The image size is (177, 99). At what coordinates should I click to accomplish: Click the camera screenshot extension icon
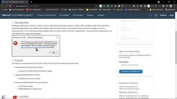click(x=134, y=6)
